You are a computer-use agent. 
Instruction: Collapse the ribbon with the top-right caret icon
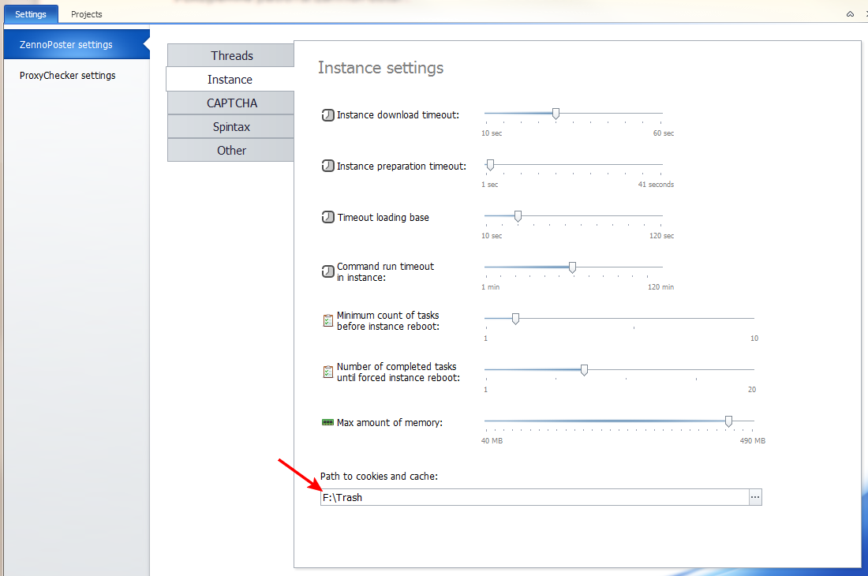pyautogui.click(x=850, y=14)
